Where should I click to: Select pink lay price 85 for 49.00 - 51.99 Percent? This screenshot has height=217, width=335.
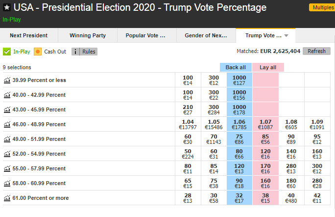pos(265,139)
